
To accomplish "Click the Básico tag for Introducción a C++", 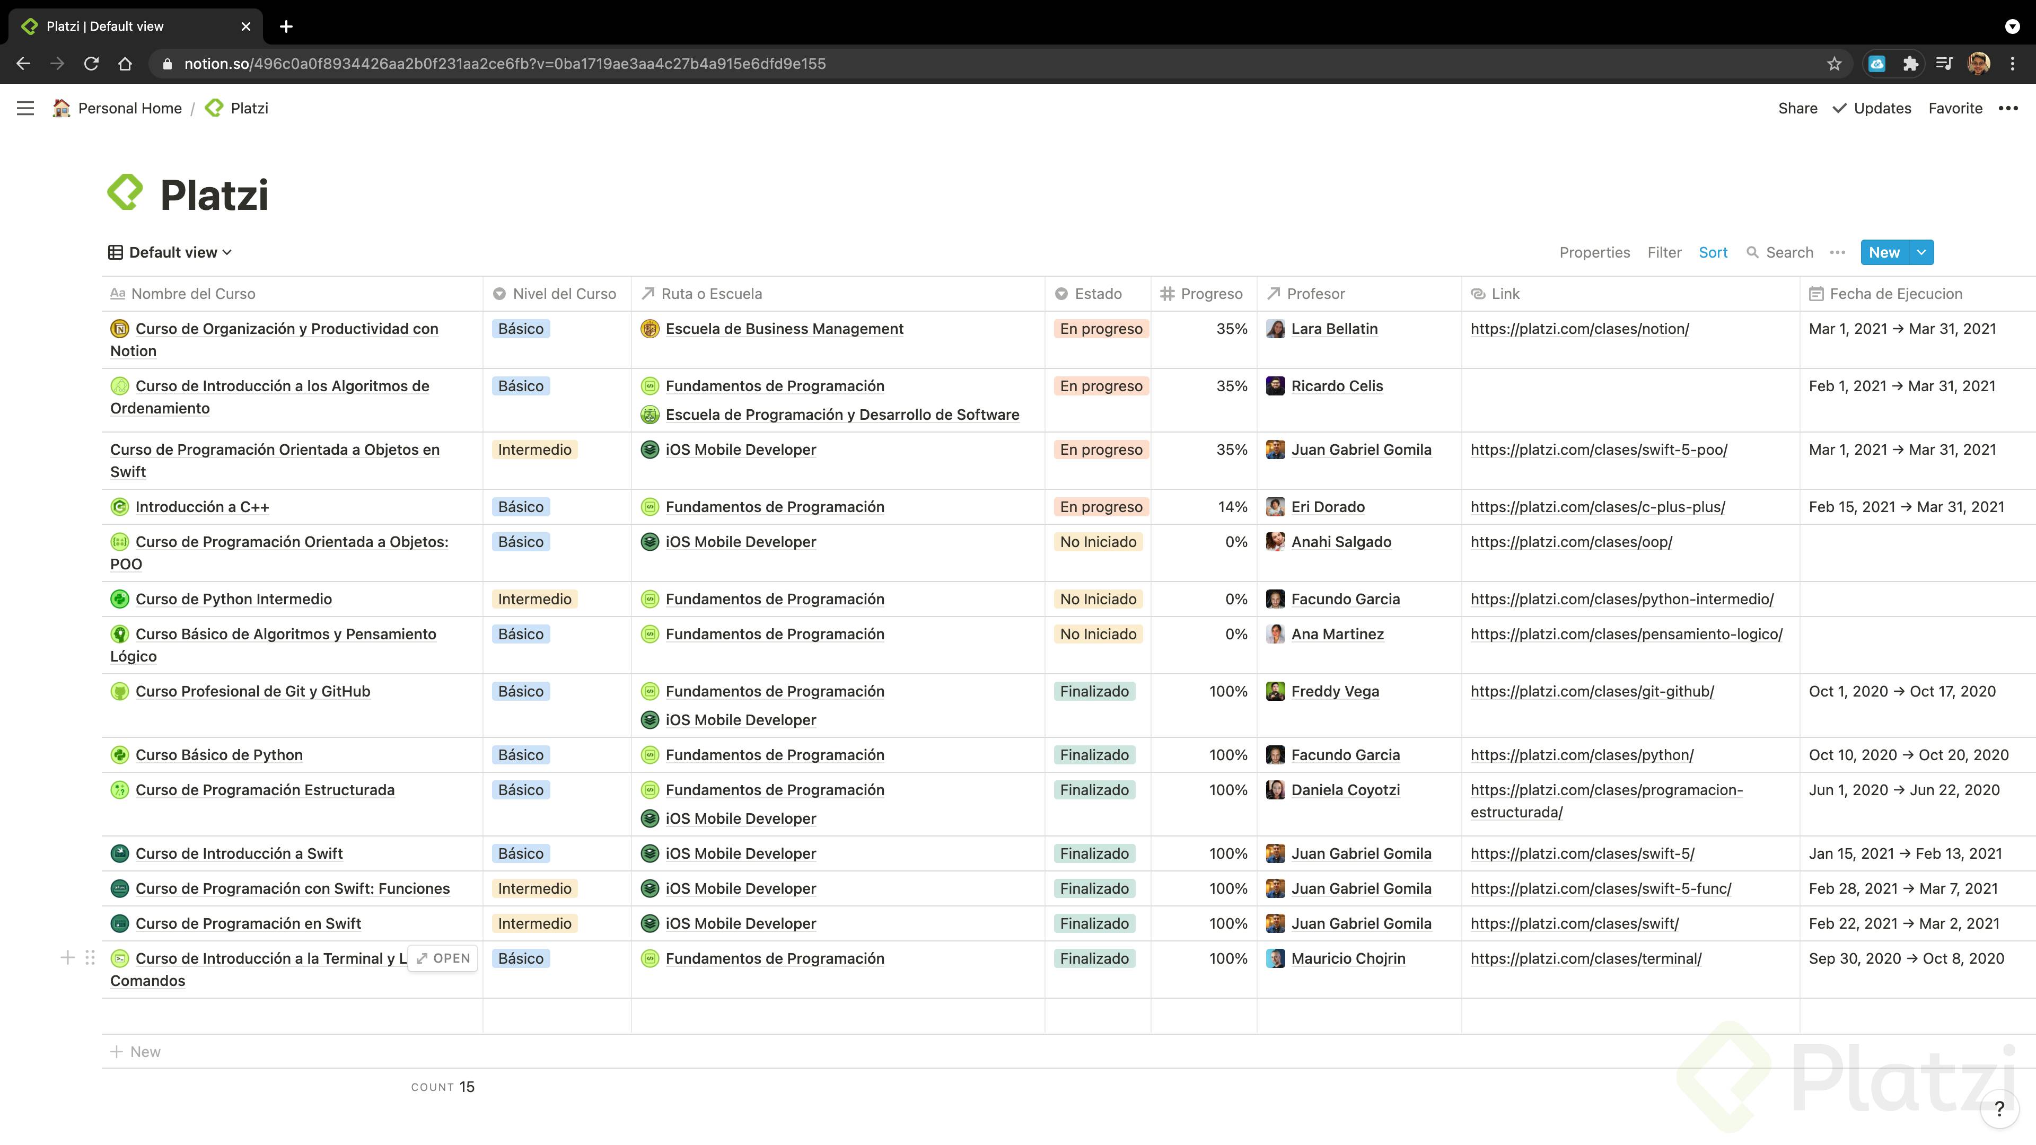I will tap(520, 507).
